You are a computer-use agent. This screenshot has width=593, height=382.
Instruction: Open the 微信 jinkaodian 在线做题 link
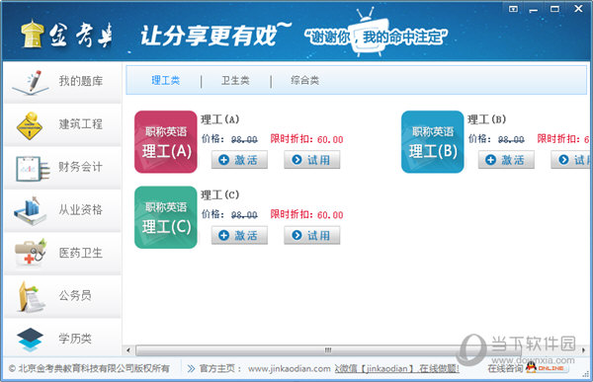click(397, 368)
